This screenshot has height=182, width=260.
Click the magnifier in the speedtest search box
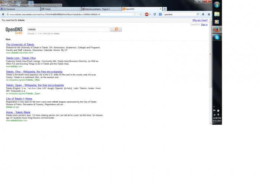click(198, 14)
